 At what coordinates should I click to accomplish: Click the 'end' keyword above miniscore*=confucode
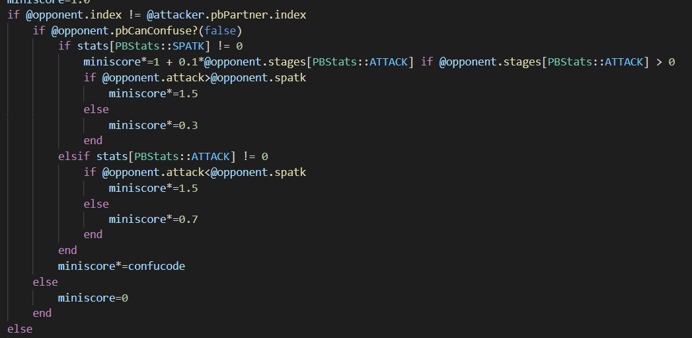67,251
